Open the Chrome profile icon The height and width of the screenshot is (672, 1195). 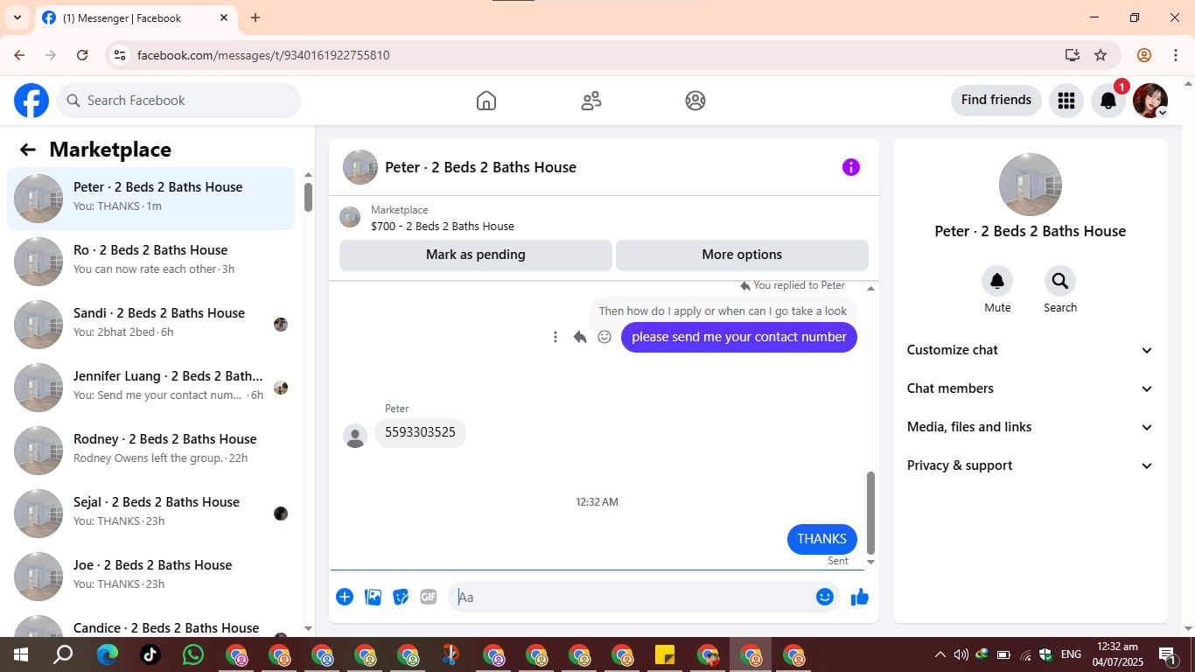(x=1144, y=55)
